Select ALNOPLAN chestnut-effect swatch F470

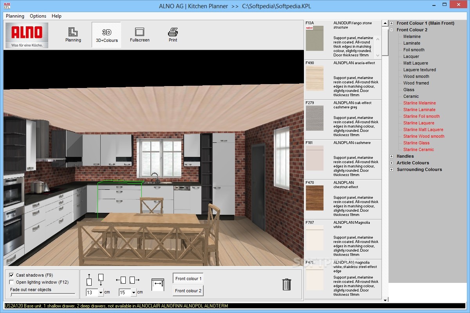point(315,198)
